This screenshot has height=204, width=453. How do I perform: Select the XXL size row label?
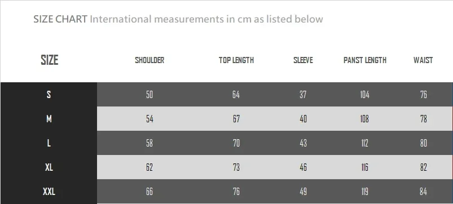click(49, 191)
